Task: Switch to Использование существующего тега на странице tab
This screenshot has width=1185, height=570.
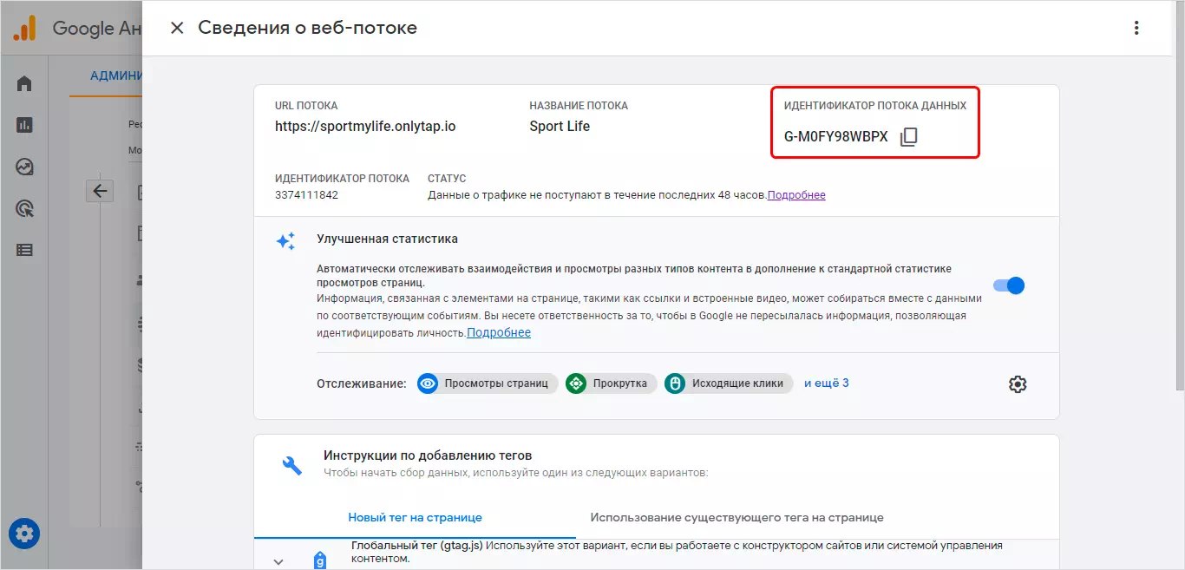Action: [737, 518]
